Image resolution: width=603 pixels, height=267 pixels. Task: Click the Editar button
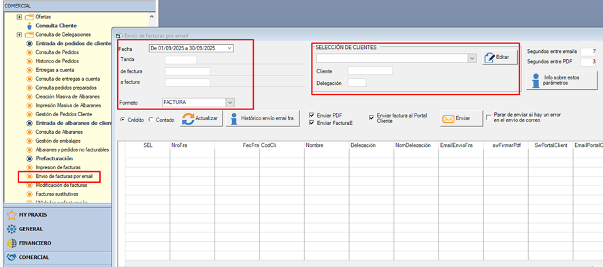[500, 58]
